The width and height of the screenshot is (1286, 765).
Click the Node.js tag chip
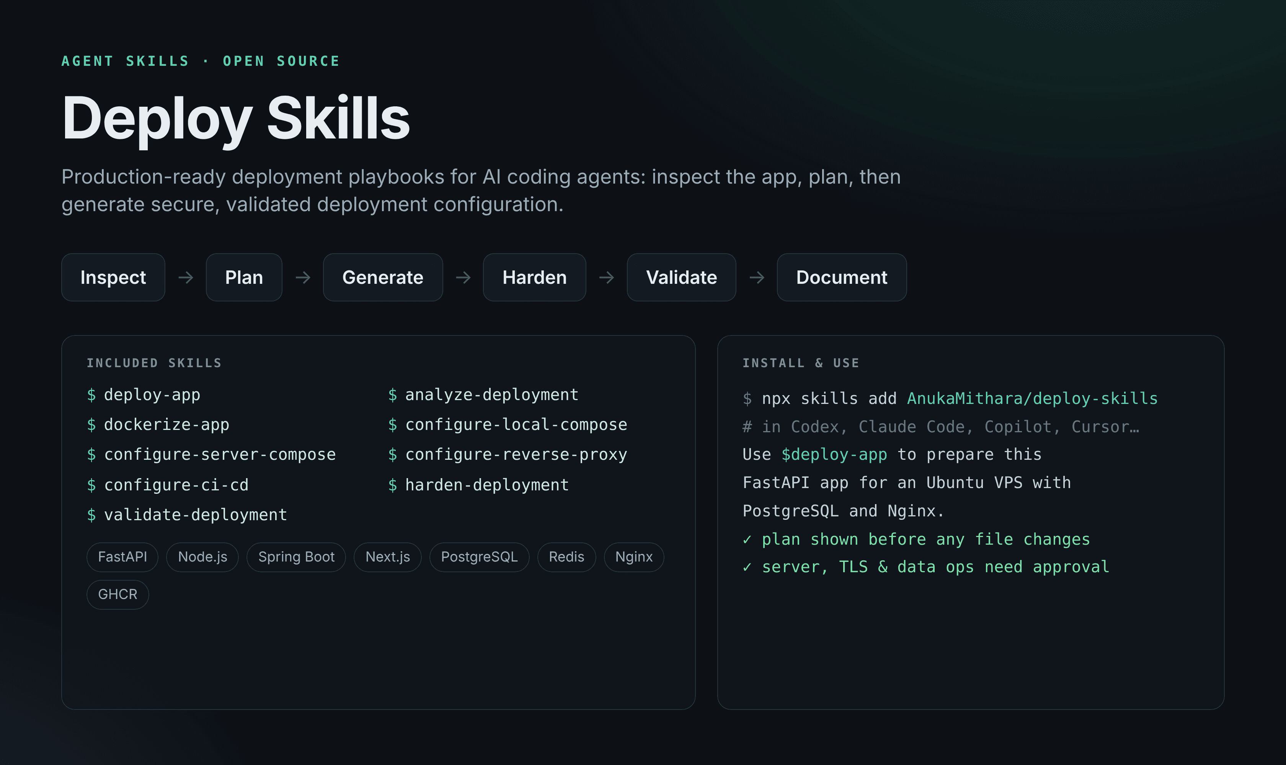pyautogui.click(x=202, y=557)
